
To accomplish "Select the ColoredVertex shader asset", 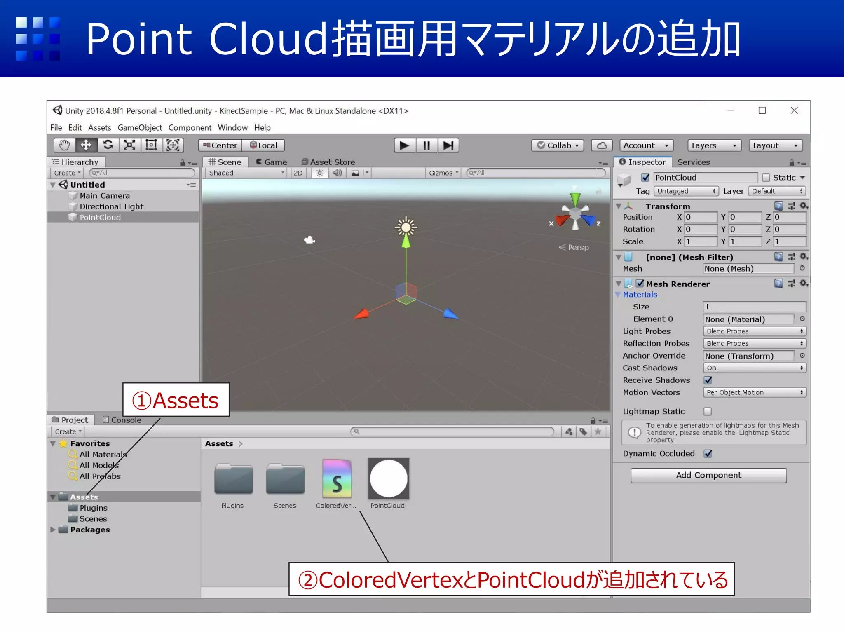I will [337, 484].
